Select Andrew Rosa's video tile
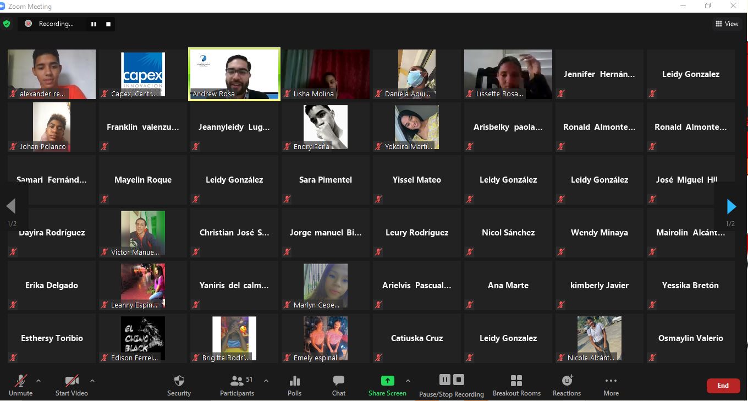The image size is (748, 401). pos(234,74)
